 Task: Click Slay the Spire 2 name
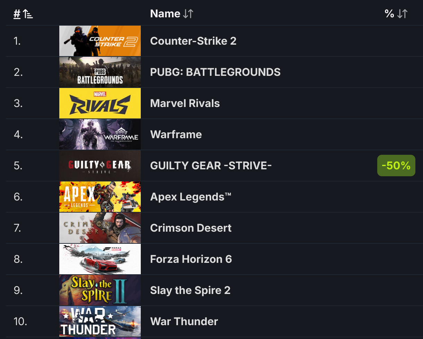coord(190,290)
